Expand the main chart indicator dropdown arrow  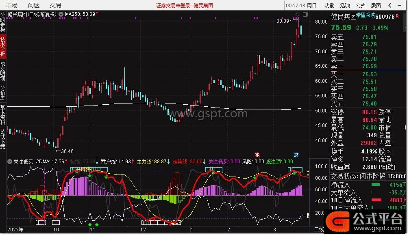pyautogui.click(x=61, y=14)
